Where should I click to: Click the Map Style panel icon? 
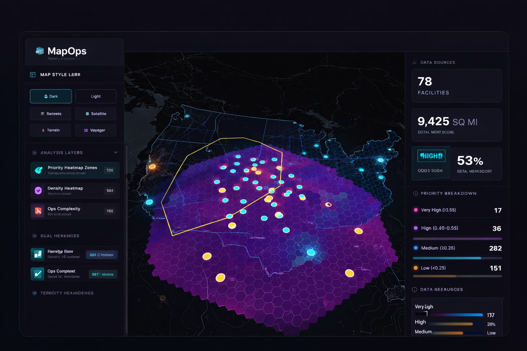click(32, 74)
